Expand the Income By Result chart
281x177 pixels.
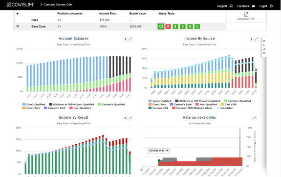coord(130,118)
